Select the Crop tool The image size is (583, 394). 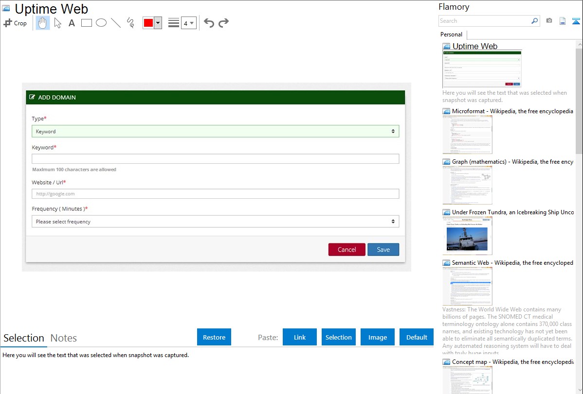point(15,23)
